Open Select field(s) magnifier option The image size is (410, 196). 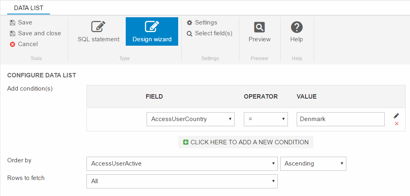point(190,34)
